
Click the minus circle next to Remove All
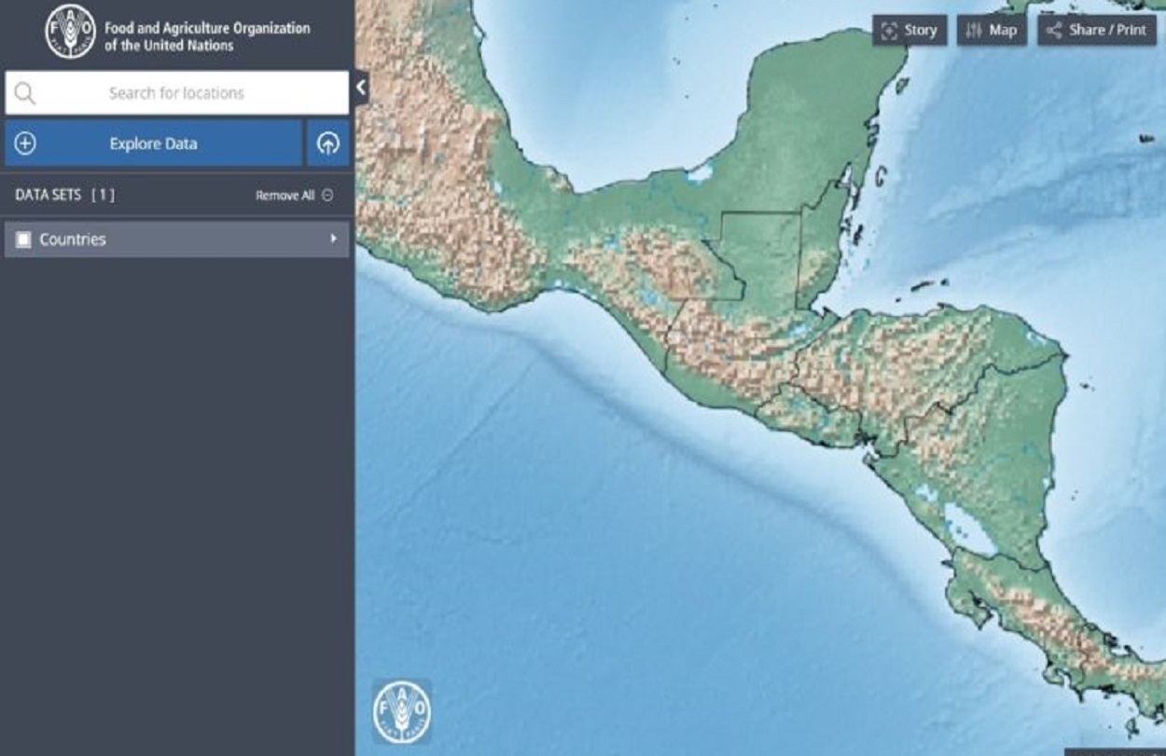[327, 196]
